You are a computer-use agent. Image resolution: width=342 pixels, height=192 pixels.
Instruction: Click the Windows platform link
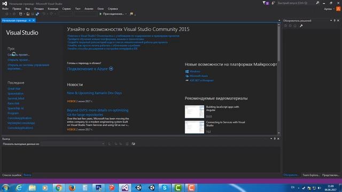coord(195,71)
